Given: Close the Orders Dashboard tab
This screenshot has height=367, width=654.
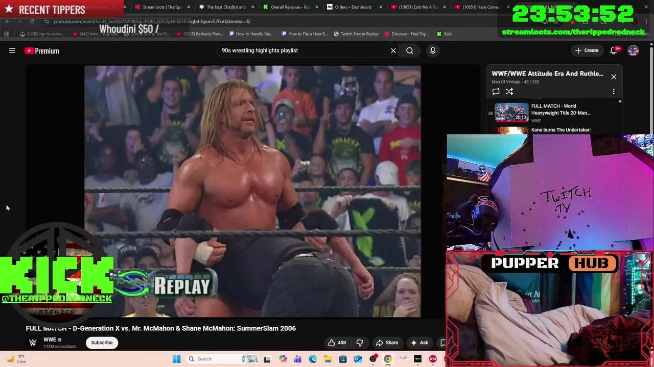Looking at the screenshot, I should [x=381, y=7].
